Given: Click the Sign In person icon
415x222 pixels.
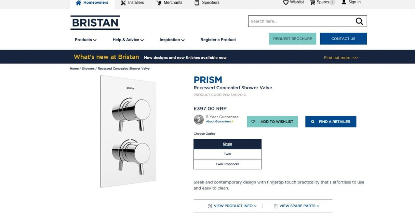Looking at the screenshot, I should pos(344,2).
